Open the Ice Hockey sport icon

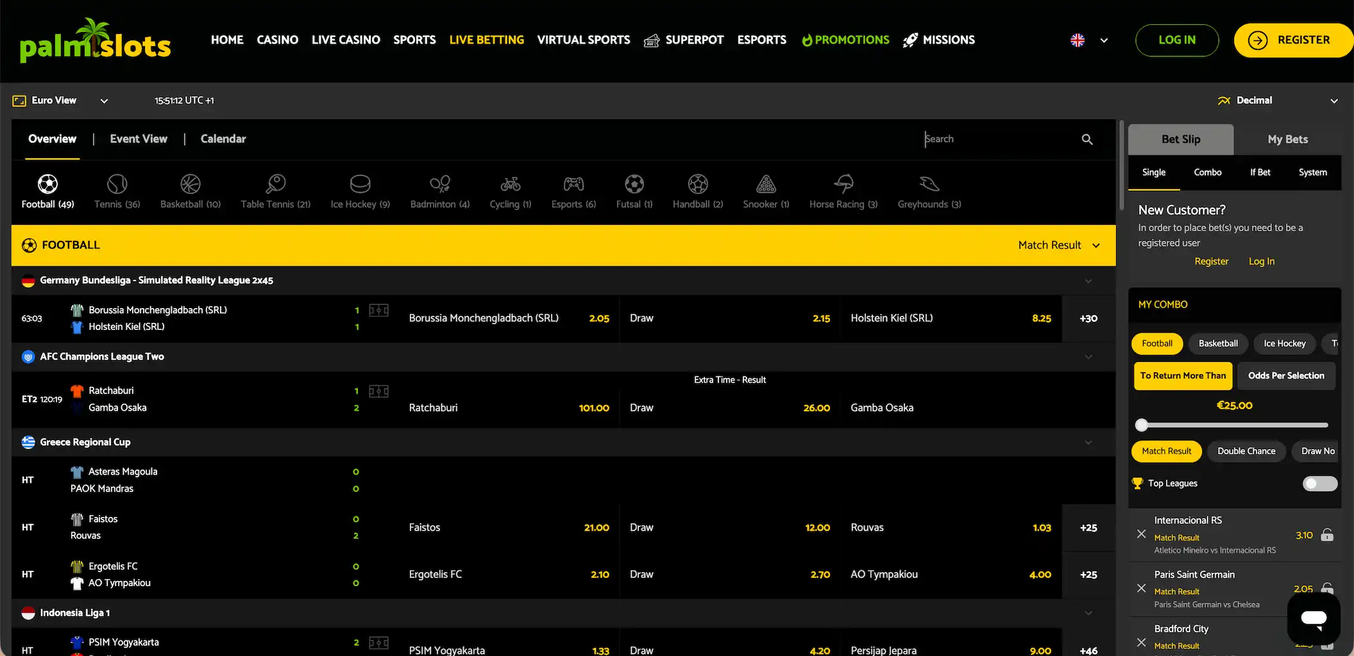point(360,184)
